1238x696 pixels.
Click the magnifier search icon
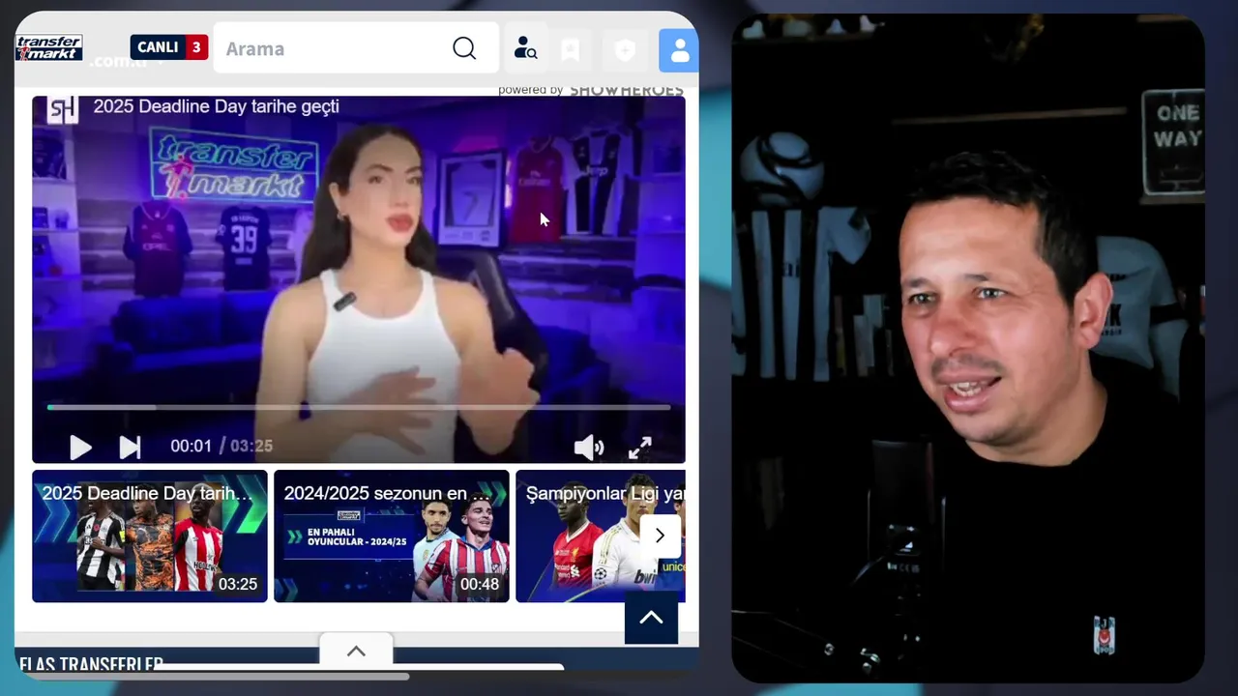click(x=464, y=48)
